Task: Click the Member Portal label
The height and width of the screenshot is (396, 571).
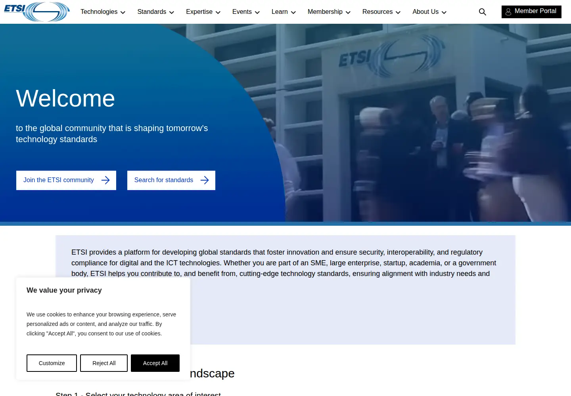Action: coord(535,11)
